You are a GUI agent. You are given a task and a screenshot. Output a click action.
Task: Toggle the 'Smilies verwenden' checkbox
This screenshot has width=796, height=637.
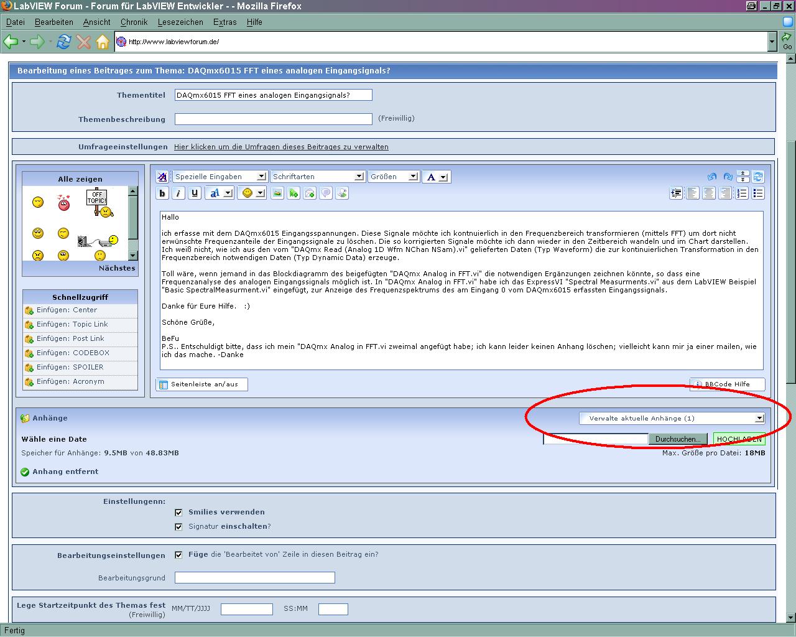click(x=178, y=513)
